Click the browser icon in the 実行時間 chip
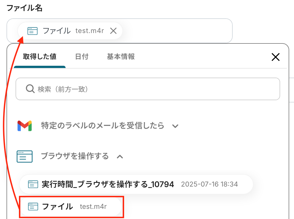Screen dimensions: 294x219 tap(33, 185)
